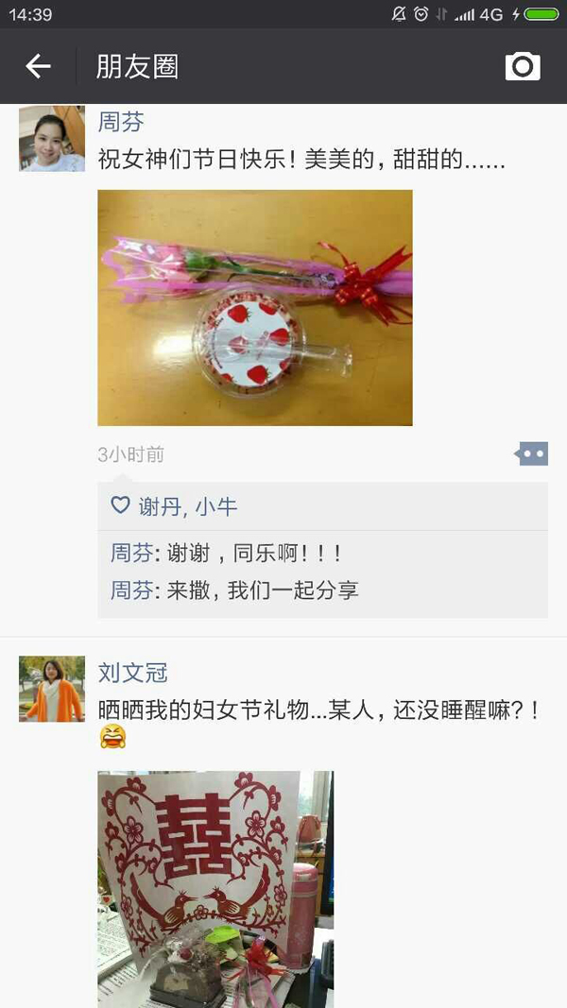Open 刘文冠's profile avatar

tap(52, 689)
